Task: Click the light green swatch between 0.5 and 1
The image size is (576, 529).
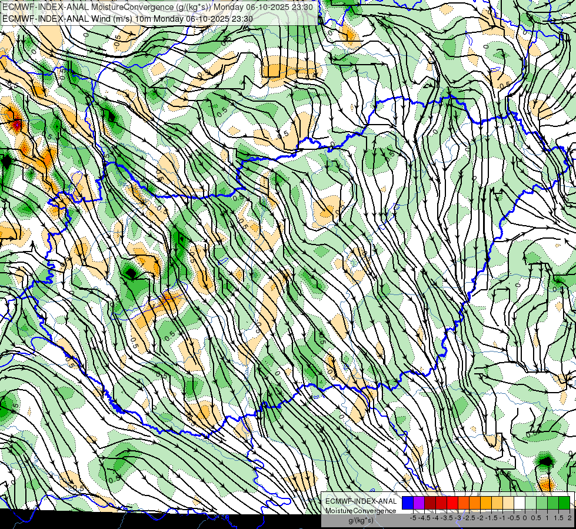Action: click(x=542, y=503)
